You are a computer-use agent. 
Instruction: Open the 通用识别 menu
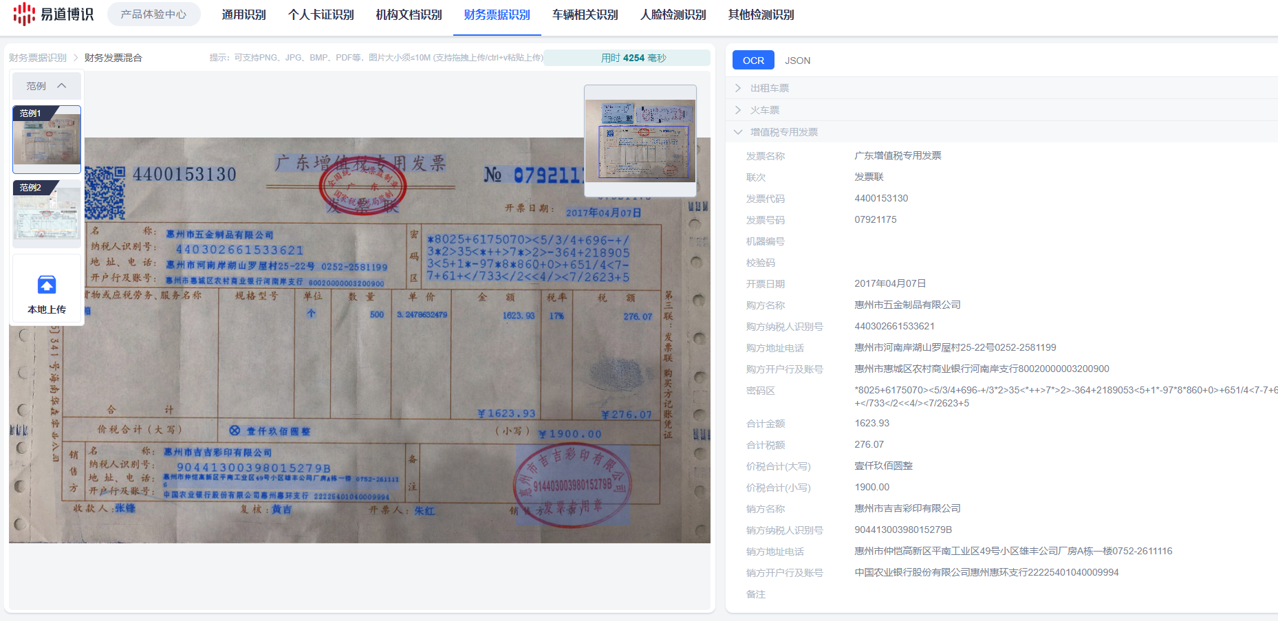(x=243, y=14)
